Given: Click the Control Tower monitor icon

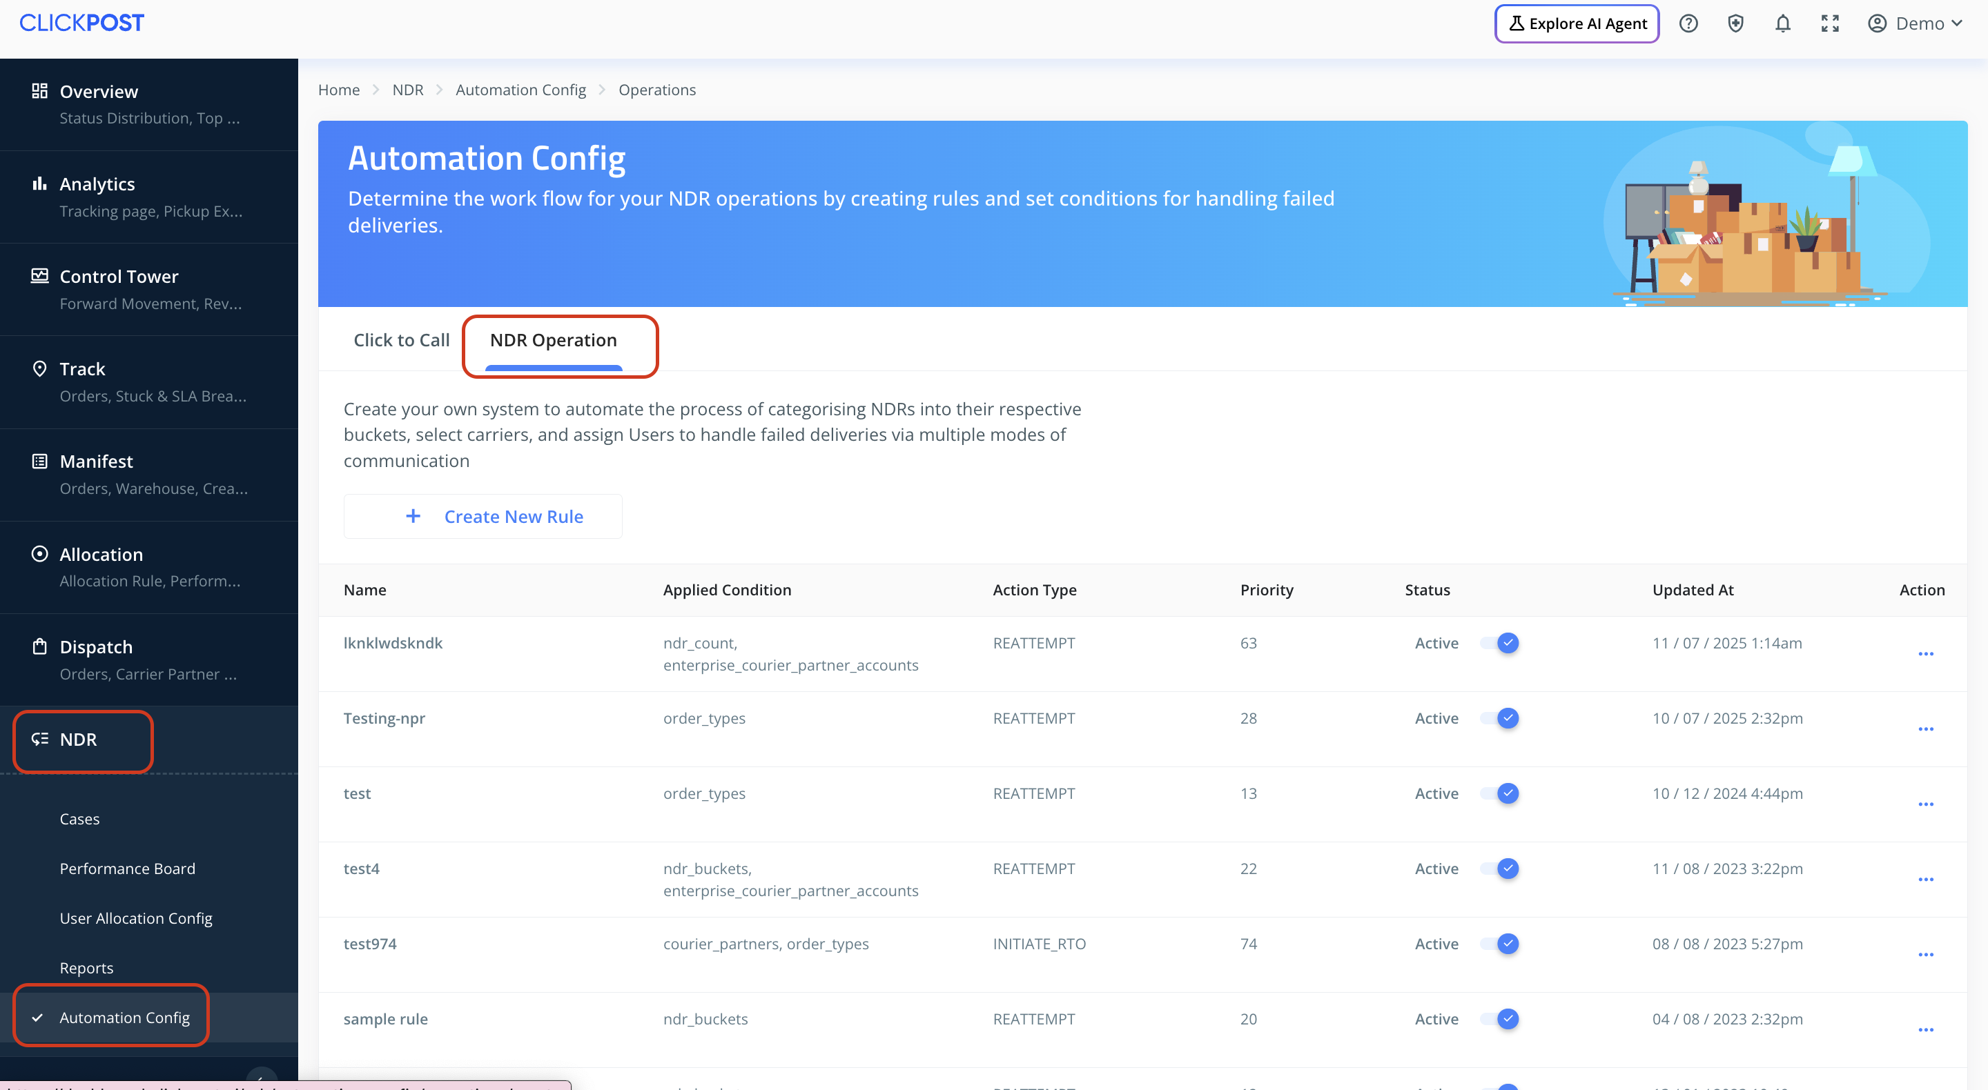Looking at the screenshot, I should [x=39, y=276].
